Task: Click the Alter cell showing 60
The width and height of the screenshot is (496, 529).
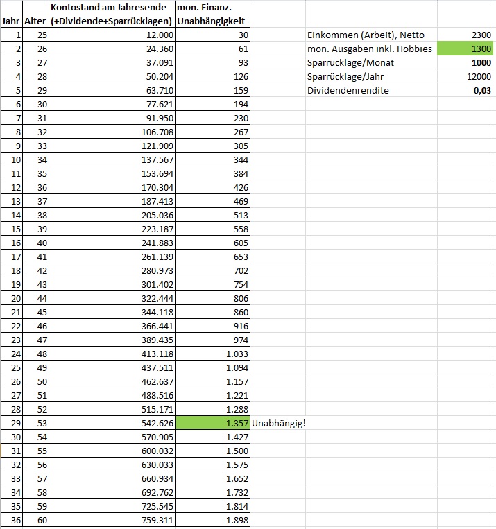Action: coord(35,519)
